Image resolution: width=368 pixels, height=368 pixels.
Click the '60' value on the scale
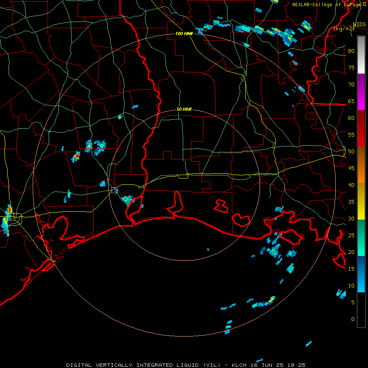(x=351, y=118)
